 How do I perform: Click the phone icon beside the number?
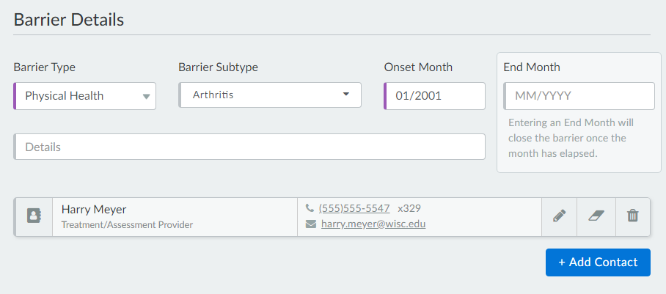[x=310, y=208]
